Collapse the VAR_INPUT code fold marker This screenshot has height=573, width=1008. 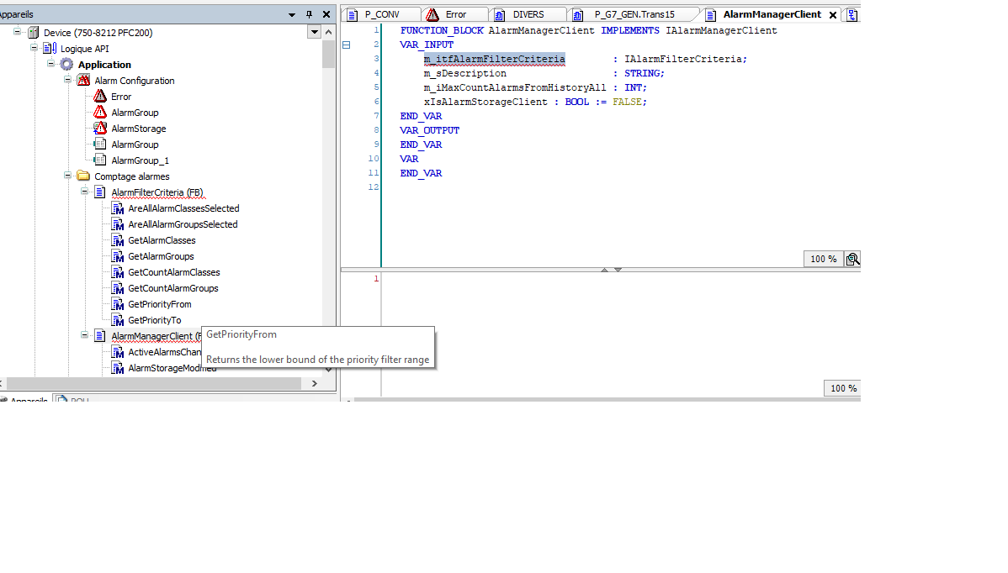346,45
